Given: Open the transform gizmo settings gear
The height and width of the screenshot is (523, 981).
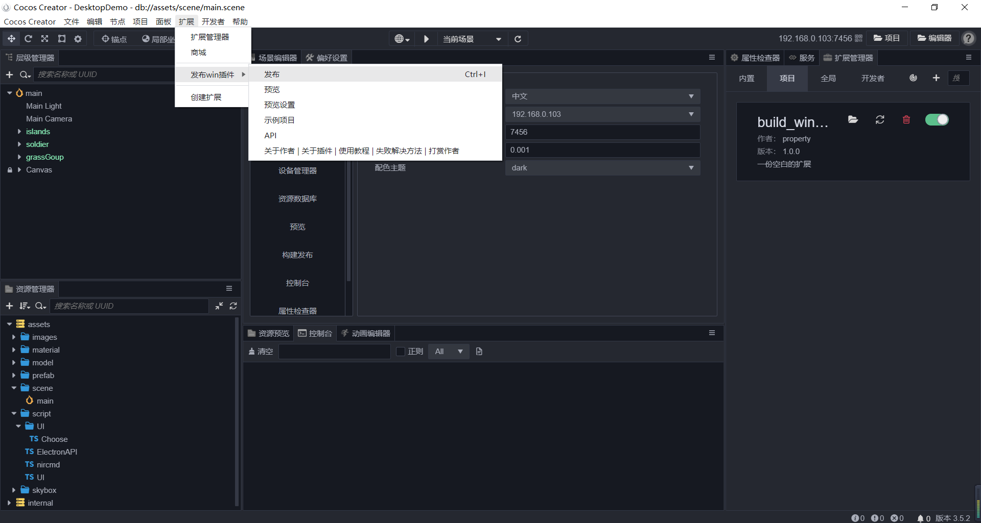Looking at the screenshot, I should coord(78,38).
